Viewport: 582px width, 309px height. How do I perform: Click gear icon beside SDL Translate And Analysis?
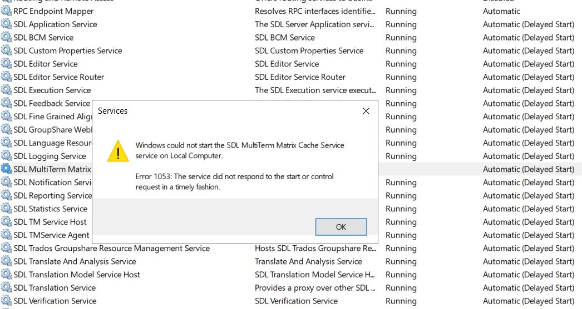(6, 261)
